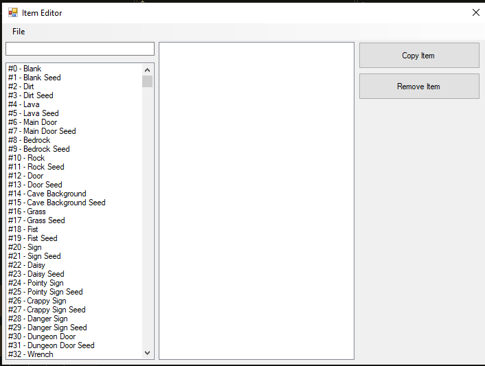Viewport: 485px width, 366px height.
Task: Click the Copy Item button
Action: click(419, 56)
